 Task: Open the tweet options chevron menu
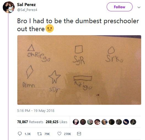coord(139,7)
